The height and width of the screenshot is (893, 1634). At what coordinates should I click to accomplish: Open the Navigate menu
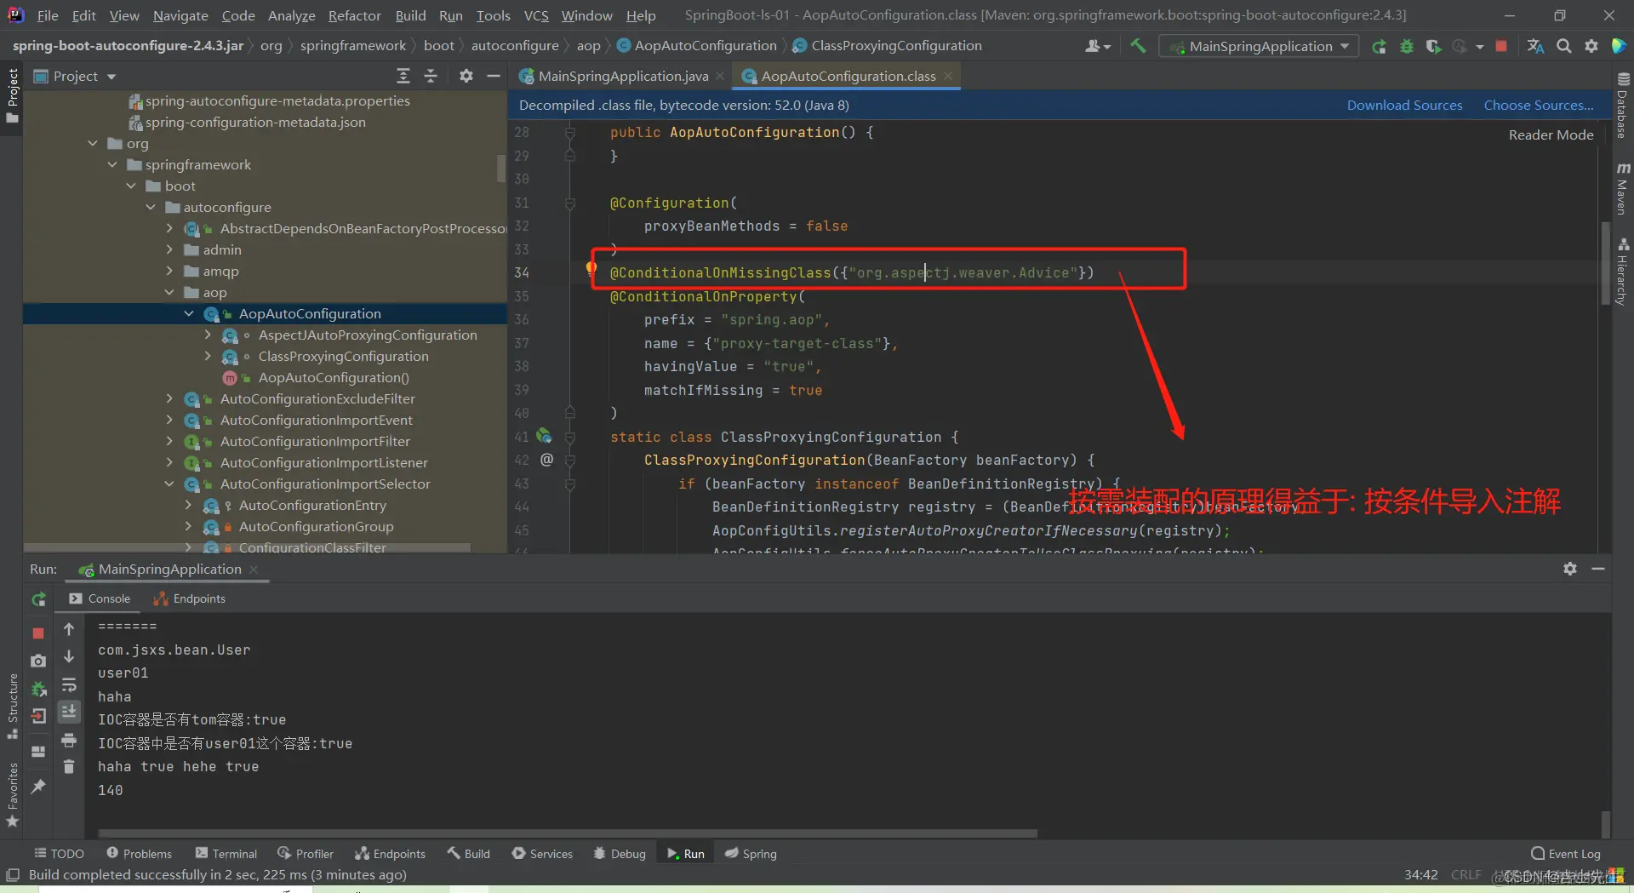[x=180, y=15]
